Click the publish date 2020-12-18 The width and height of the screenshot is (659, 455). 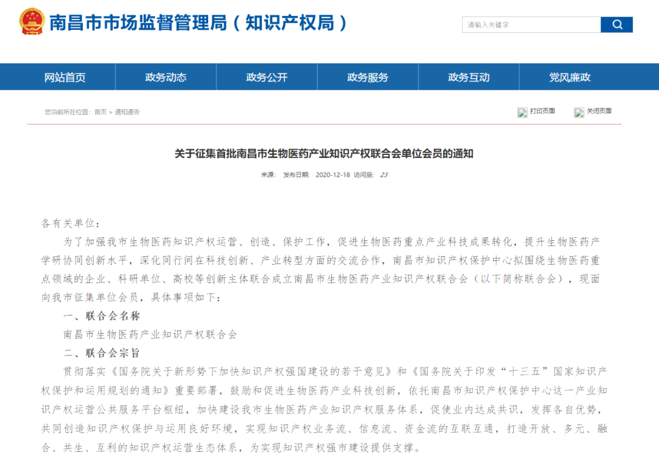(333, 175)
